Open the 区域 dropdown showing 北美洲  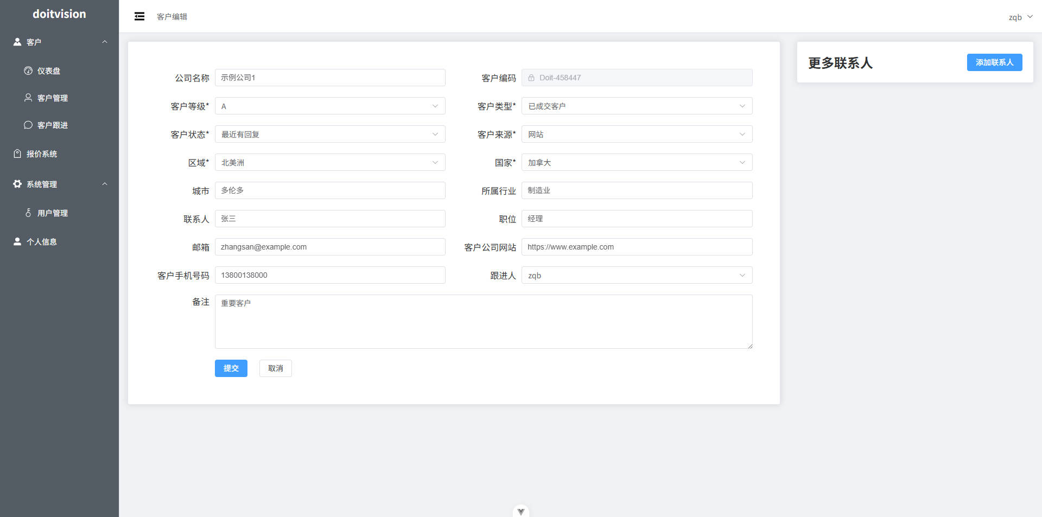pyautogui.click(x=330, y=162)
